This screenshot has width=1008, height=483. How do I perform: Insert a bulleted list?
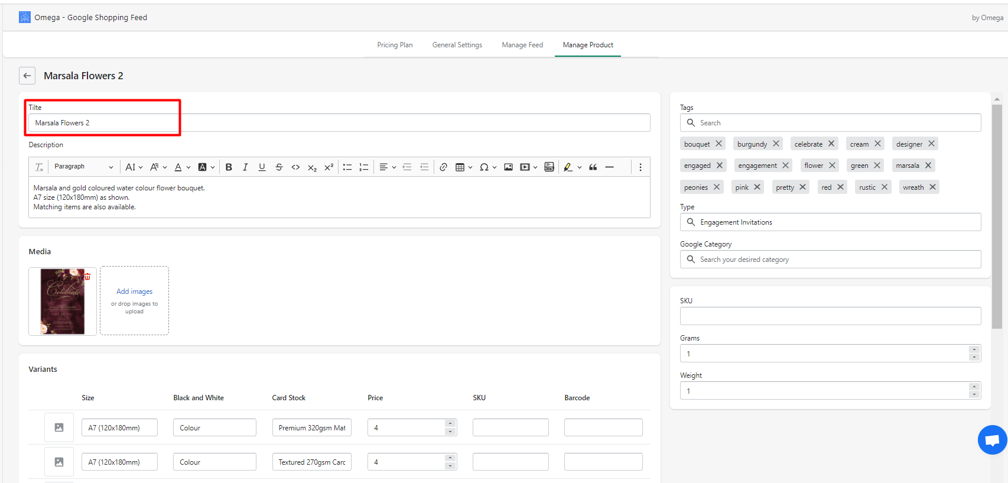pyautogui.click(x=347, y=167)
